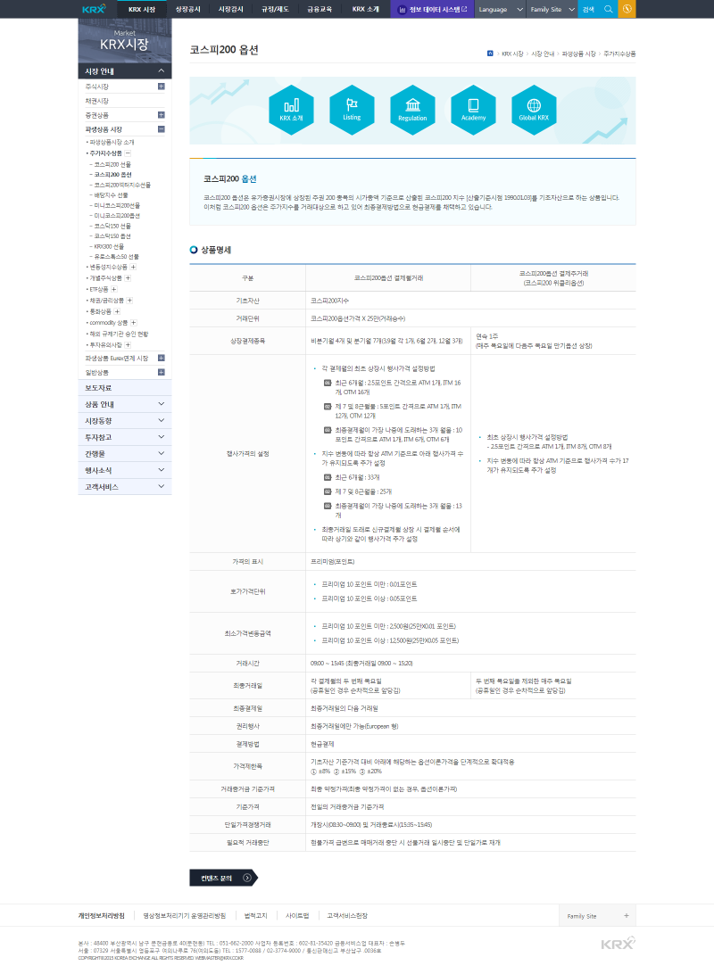714x974 pixels.
Task: Open 법적고지 footer link
Action: [255, 916]
